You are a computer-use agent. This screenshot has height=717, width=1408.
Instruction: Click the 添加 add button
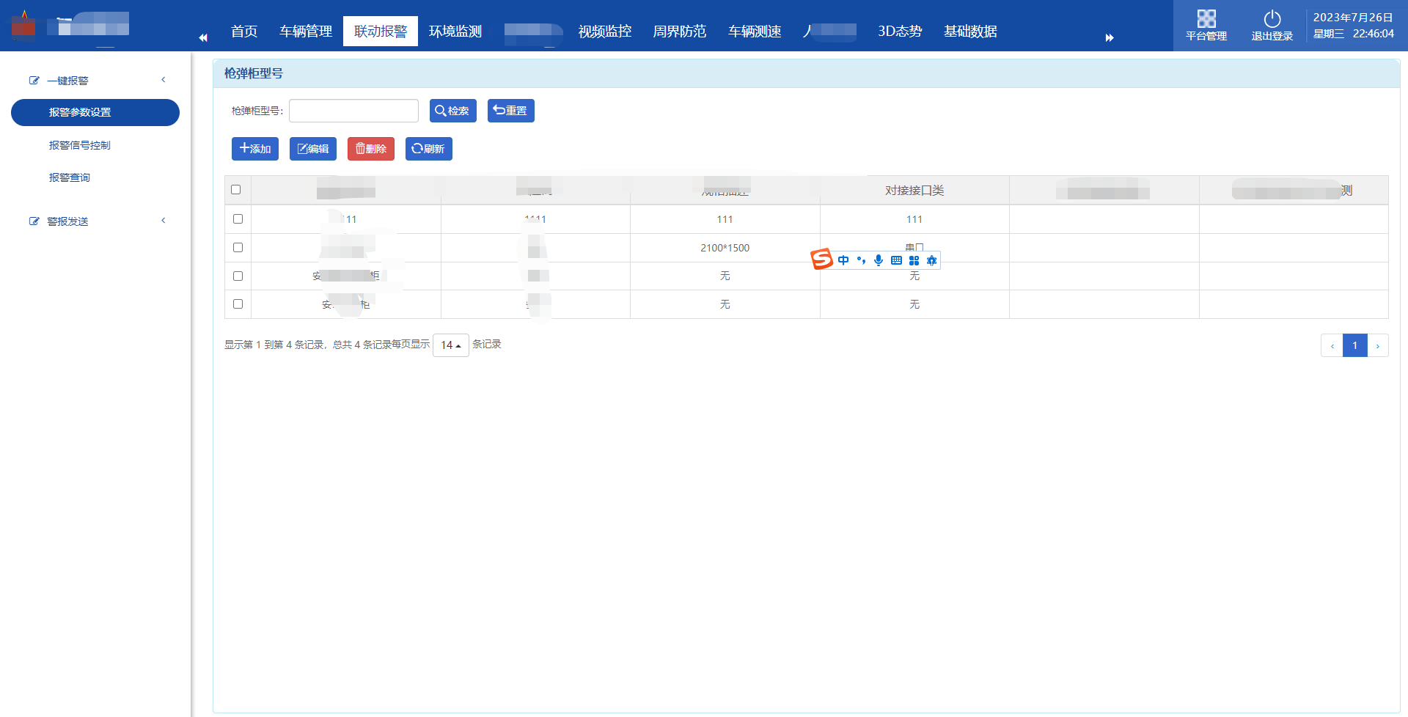255,149
